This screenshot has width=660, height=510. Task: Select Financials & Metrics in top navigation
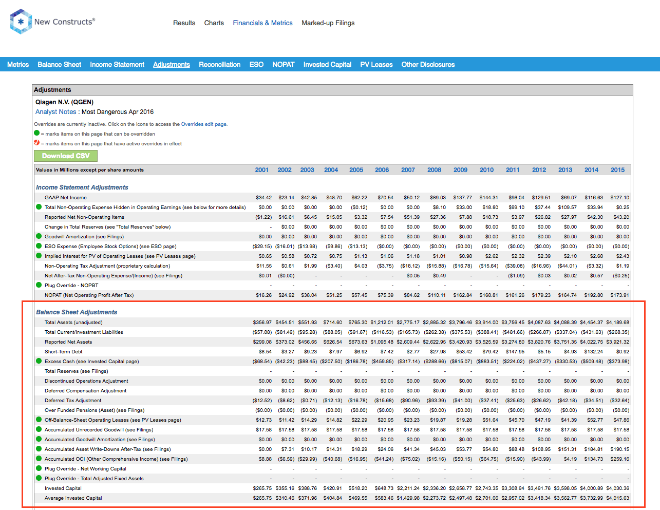pos(262,23)
